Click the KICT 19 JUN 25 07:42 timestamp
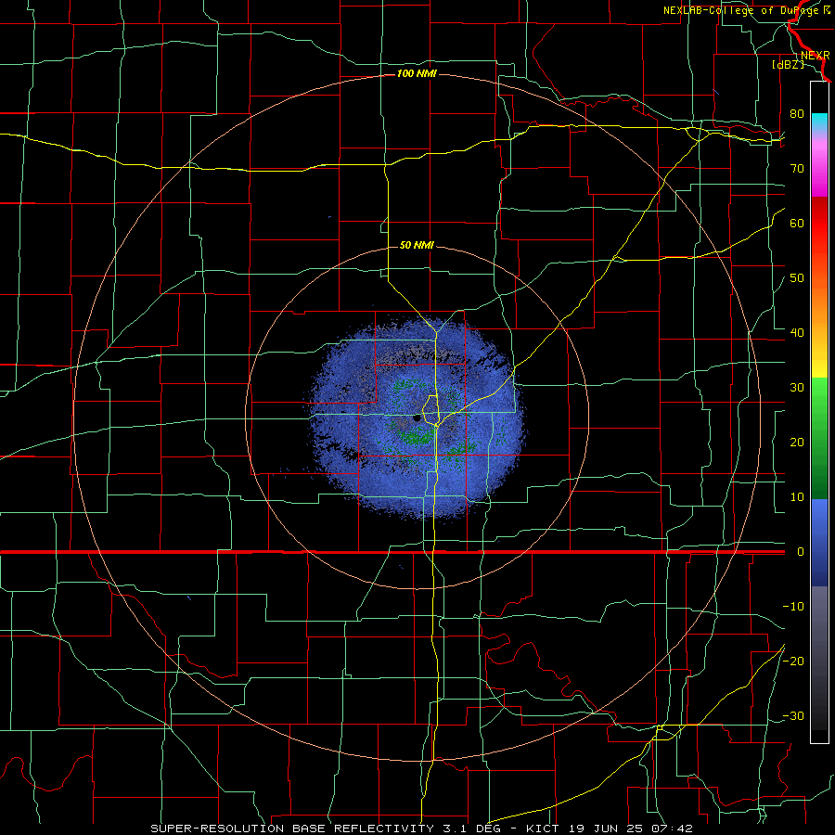 coord(610,829)
